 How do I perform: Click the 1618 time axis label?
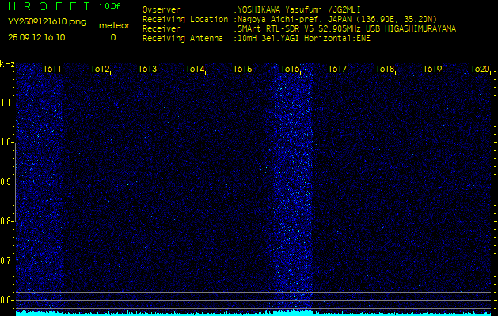(x=385, y=69)
